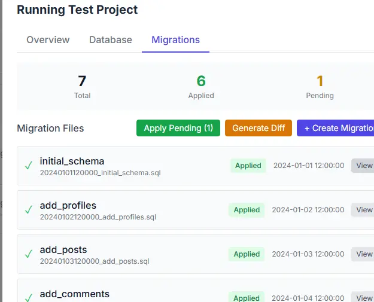Viewport: 374px width, 302px height.
Task: View the add_posts migration
Action: [x=363, y=254]
